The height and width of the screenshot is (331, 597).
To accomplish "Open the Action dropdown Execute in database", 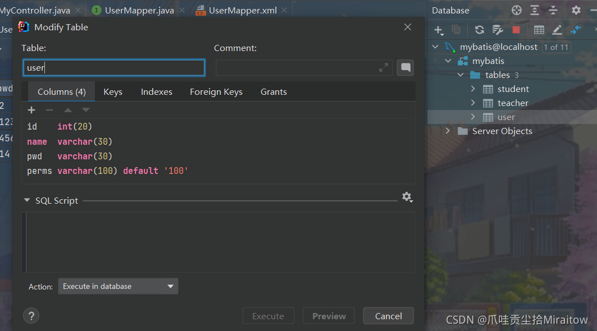I will [x=118, y=286].
